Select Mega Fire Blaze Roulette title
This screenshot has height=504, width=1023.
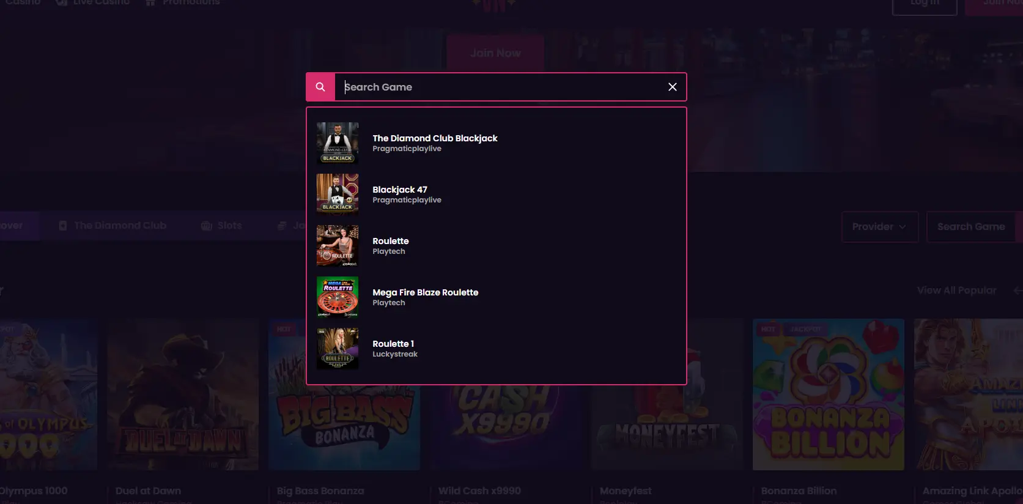point(426,292)
